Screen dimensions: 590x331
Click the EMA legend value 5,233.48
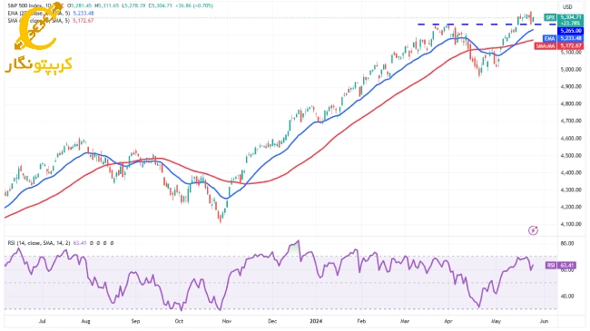point(84,14)
